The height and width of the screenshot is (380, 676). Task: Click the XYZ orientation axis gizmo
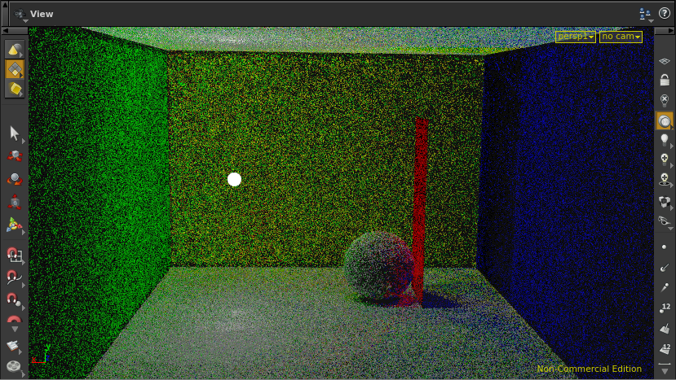coord(41,355)
